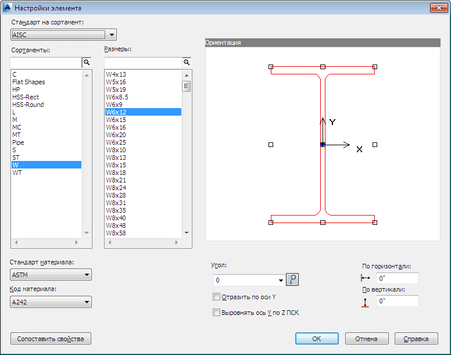Image resolution: width=451 pixels, height=355 pixels.
Task: Select the middle-right justification grip
Action: [x=375, y=145]
